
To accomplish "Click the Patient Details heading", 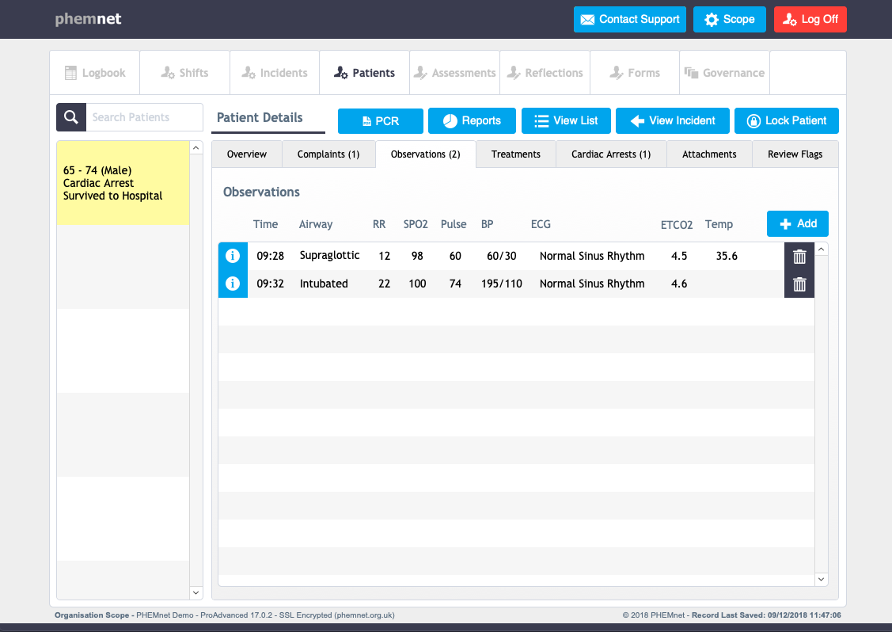I will 260,117.
